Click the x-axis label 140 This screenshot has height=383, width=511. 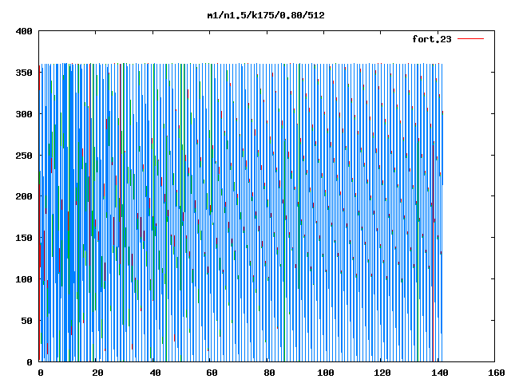coord(440,373)
